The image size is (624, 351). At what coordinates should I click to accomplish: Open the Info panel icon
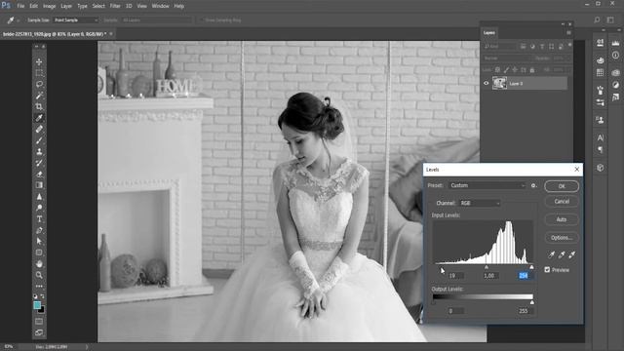[615, 56]
